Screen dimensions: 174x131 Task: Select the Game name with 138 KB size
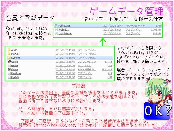[x=15, y=62]
